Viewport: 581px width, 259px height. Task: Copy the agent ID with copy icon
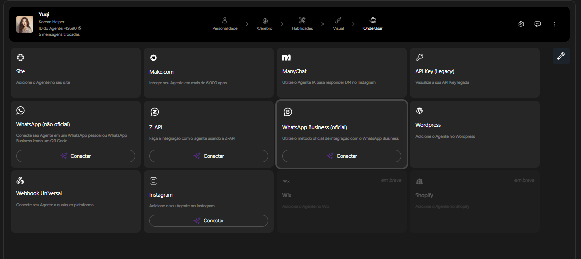80,28
